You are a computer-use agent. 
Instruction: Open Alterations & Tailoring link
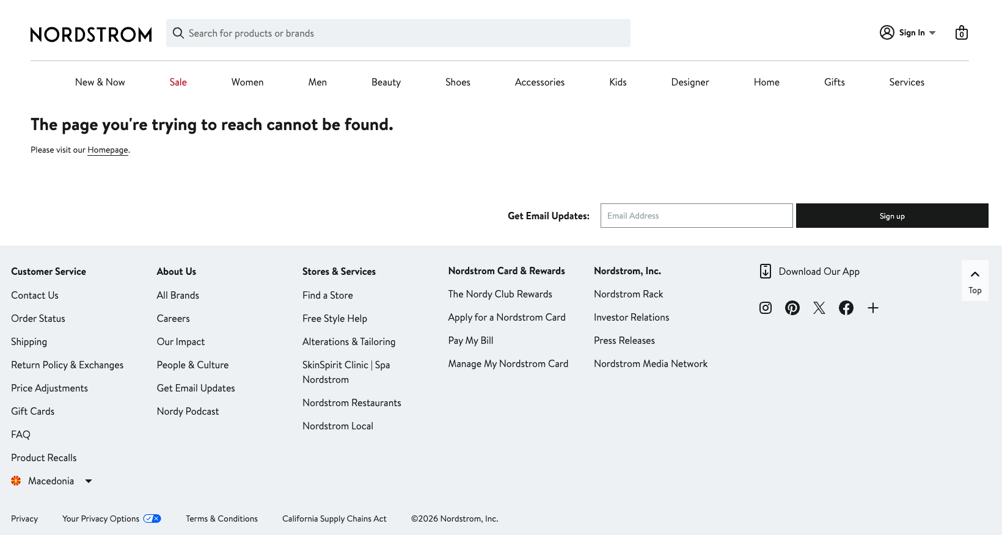pos(349,341)
